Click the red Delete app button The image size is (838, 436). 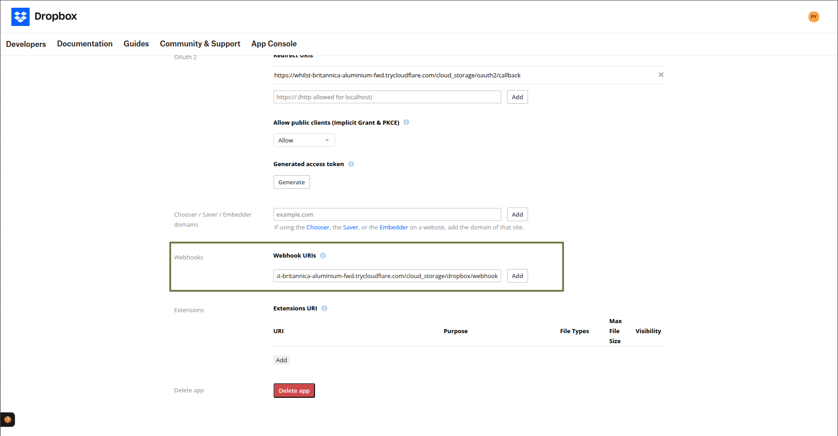294,390
